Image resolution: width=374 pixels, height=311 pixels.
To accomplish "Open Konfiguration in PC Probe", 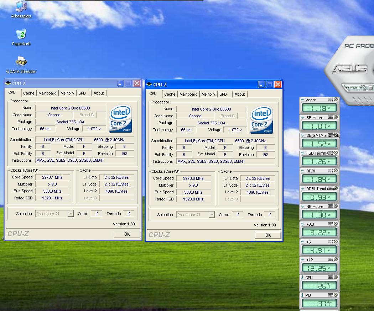I will coord(354,87).
